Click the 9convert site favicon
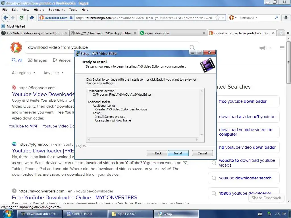291x218 pixels. click(x=14, y=88)
